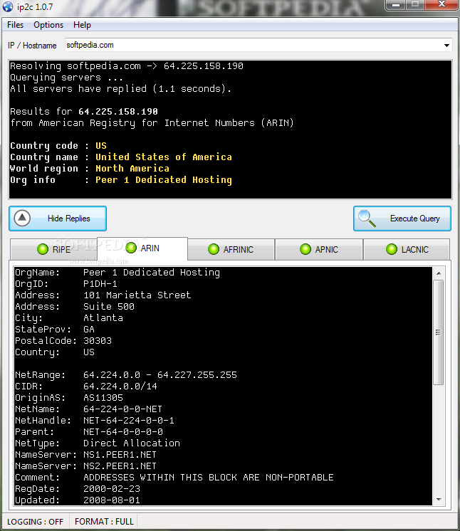Click the RegDate value 2000-02-23
The image size is (460, 531).
coord(112,489)
